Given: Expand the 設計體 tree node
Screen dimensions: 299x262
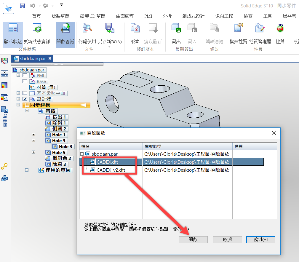Looking at the screenshot, I should [x=18, y=99].
